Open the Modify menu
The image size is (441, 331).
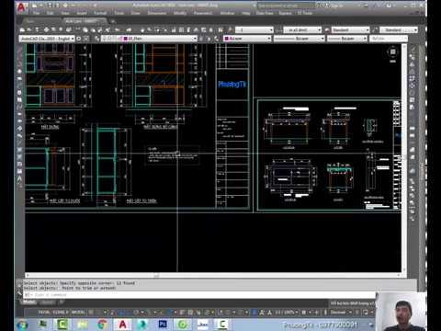click(180, 13)
